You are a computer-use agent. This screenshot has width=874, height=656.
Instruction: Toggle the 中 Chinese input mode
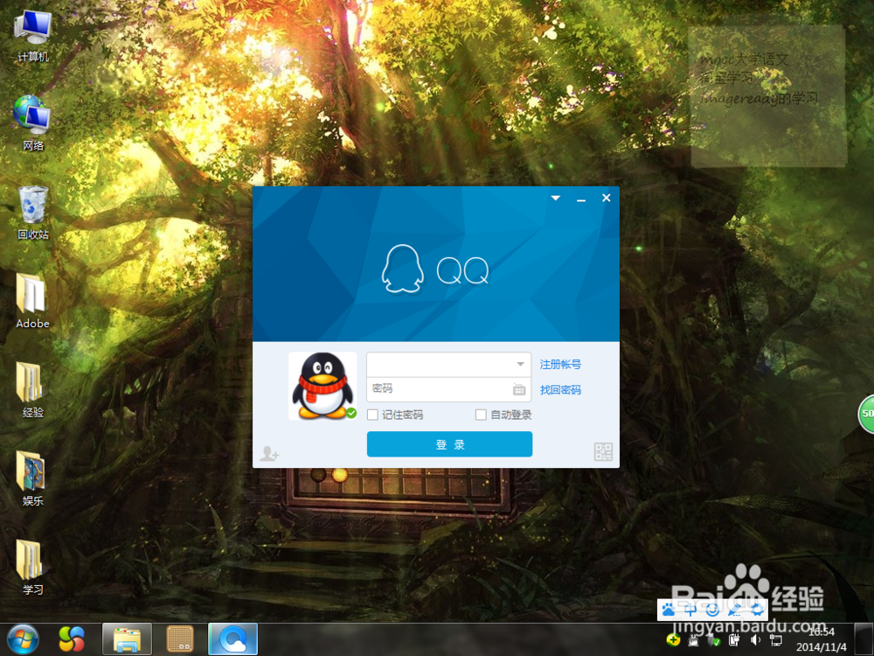click(x=690, y=609)
